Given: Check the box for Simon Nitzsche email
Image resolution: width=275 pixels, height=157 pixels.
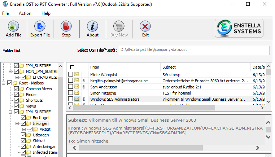Looking at the screenshot, I should 70,93.
